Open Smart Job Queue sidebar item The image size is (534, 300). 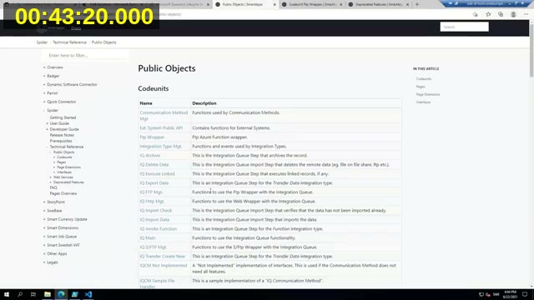(62, 237)
